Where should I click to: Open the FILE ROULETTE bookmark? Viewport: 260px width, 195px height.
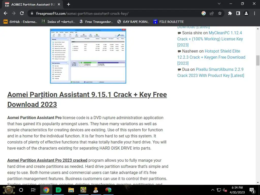coord(169,22)
